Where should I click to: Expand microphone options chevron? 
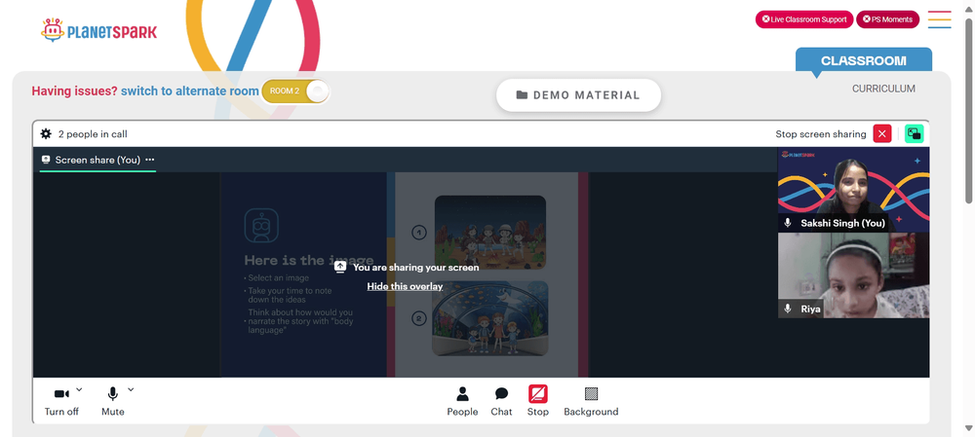click(131, 390)
